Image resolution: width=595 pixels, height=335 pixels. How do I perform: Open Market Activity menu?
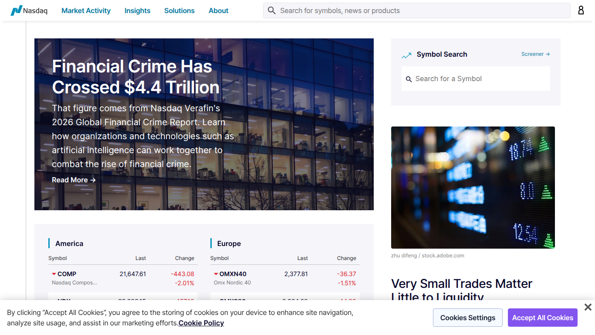(86, 10)
